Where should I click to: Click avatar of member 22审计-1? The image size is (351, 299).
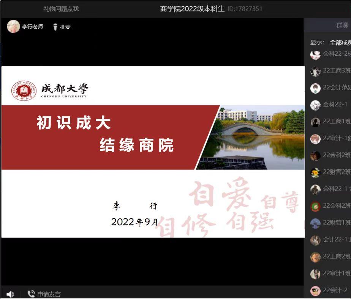point(315,139)
